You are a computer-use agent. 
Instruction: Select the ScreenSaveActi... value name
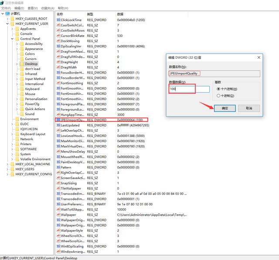pos(73,178)
